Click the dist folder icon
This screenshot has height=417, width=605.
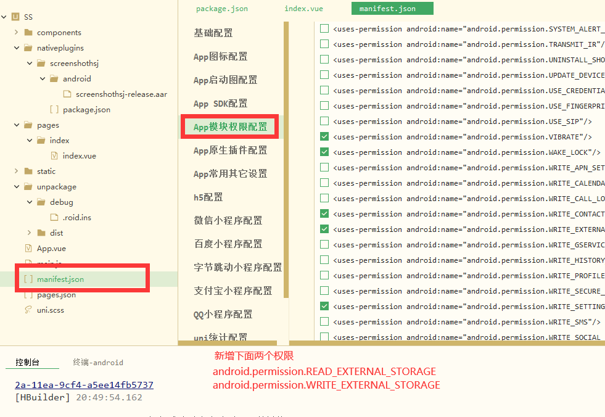41,233
